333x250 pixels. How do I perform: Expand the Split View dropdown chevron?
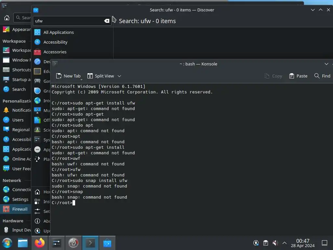[x=119, y=76]
